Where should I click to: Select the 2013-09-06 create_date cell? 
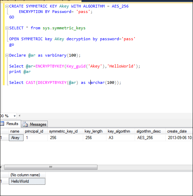coord(179,138)
